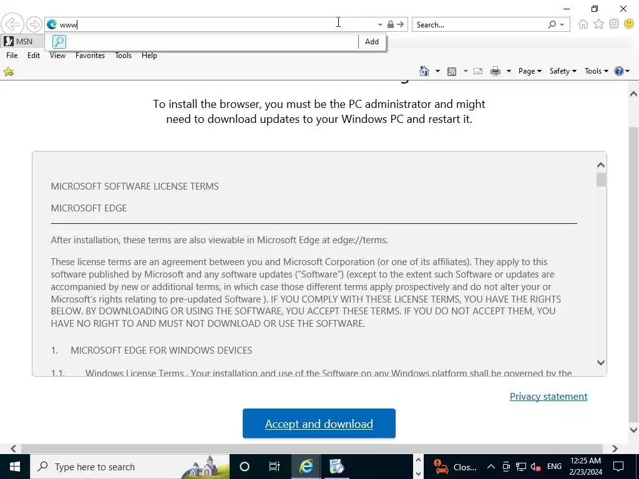The image size is (639, 479).
Task: Open the Favorites menu
Action: coord(90,56)
